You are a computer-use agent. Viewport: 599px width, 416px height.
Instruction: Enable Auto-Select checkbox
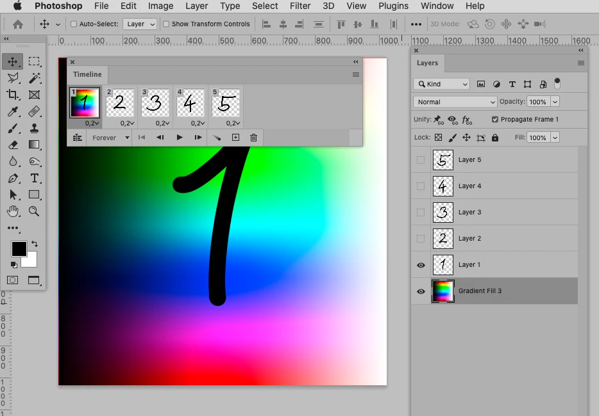pos(74,24)
